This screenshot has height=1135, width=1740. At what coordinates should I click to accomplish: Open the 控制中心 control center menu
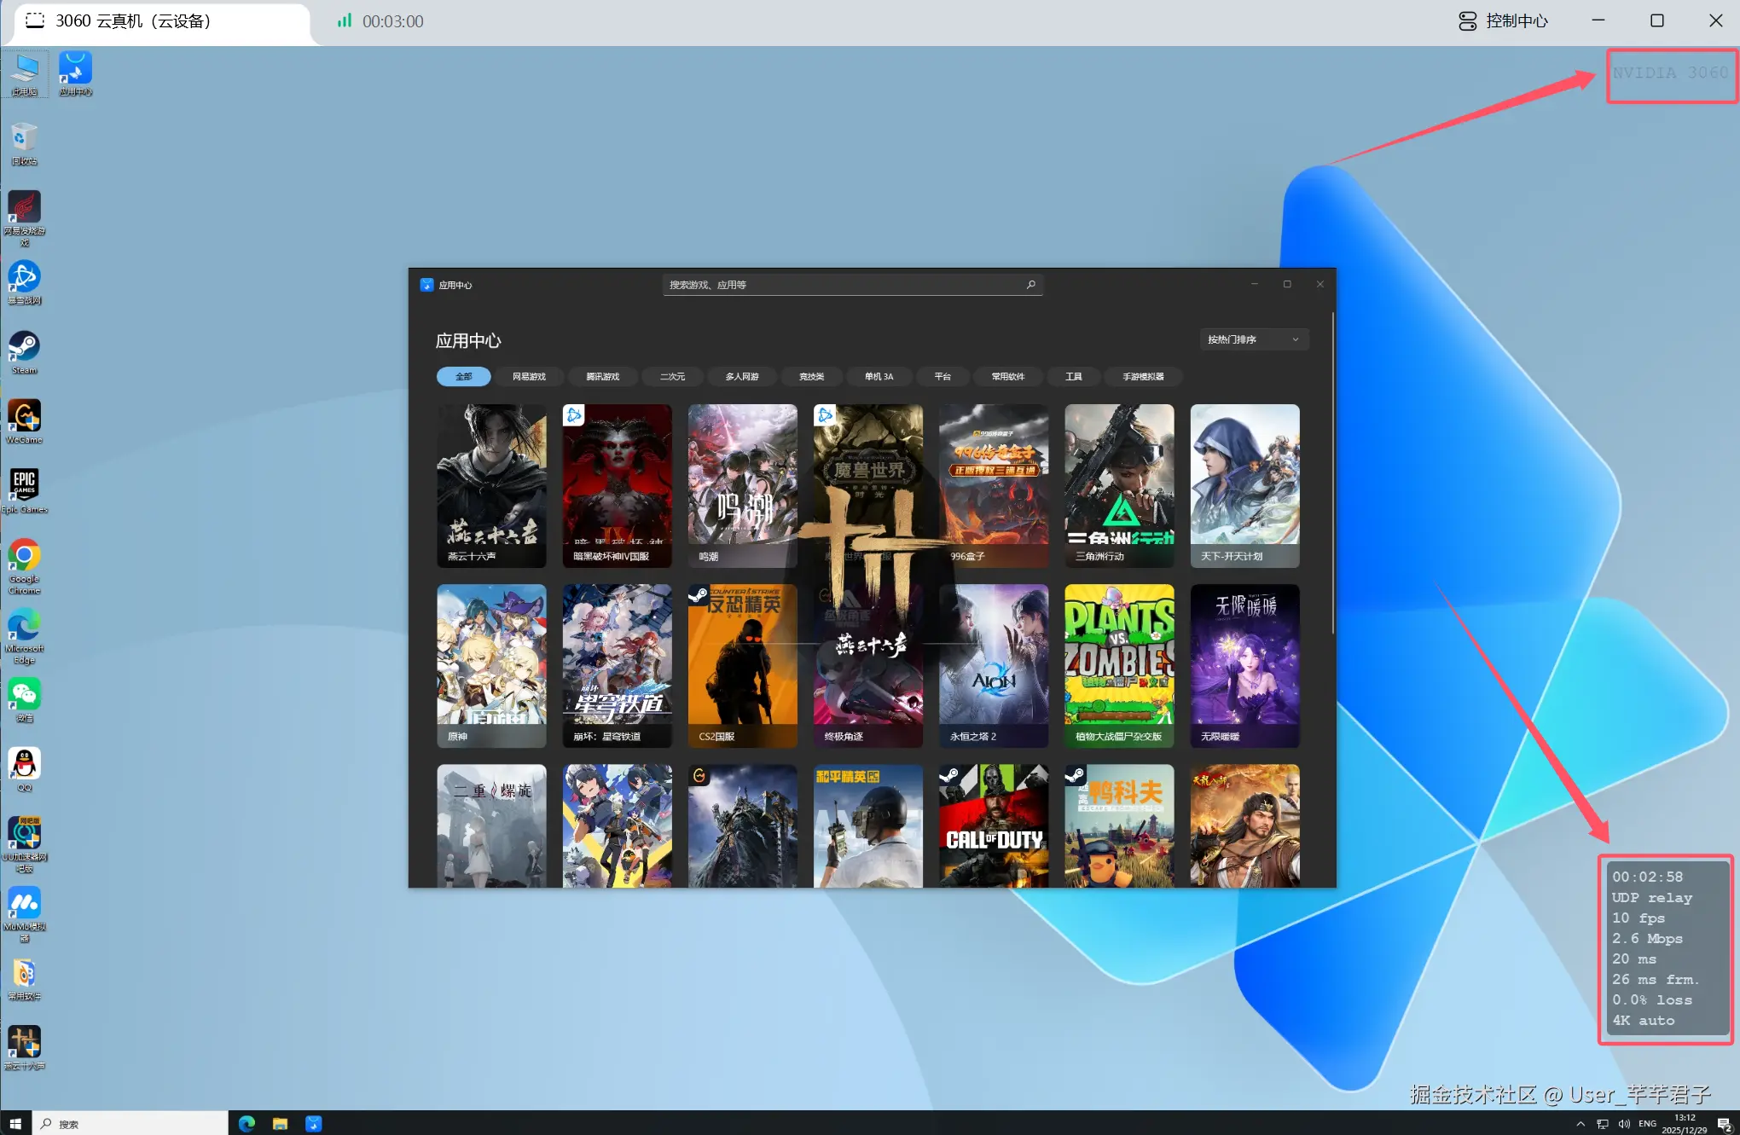(1503, 21)
